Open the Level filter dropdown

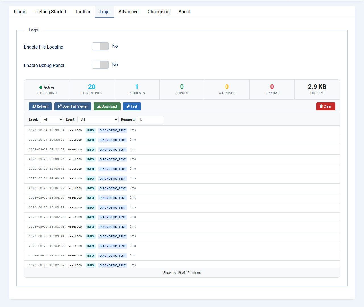pos(52,119)
